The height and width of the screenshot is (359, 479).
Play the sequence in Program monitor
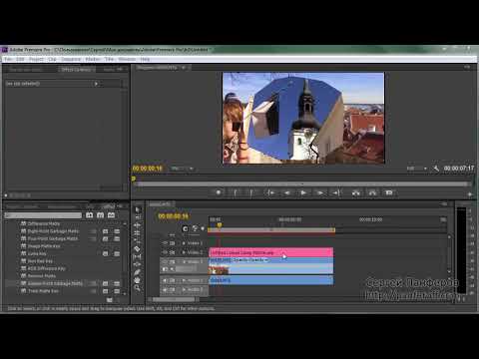(303, 192)
